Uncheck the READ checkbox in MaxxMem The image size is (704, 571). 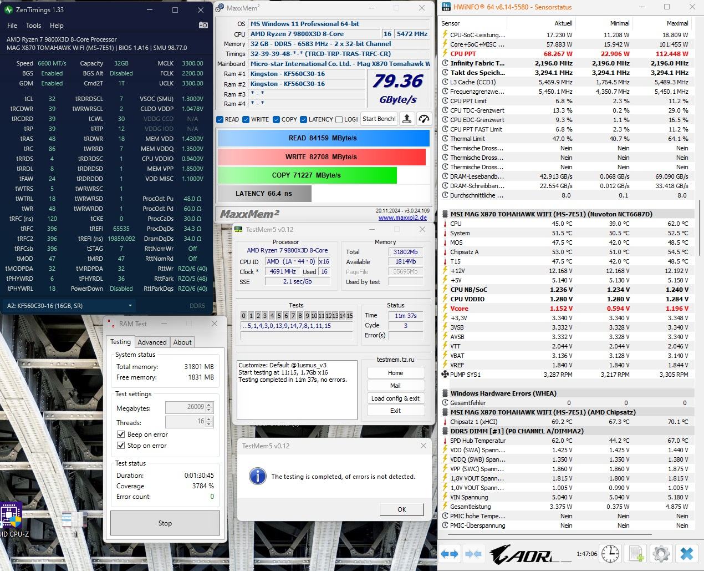(220, 119)
